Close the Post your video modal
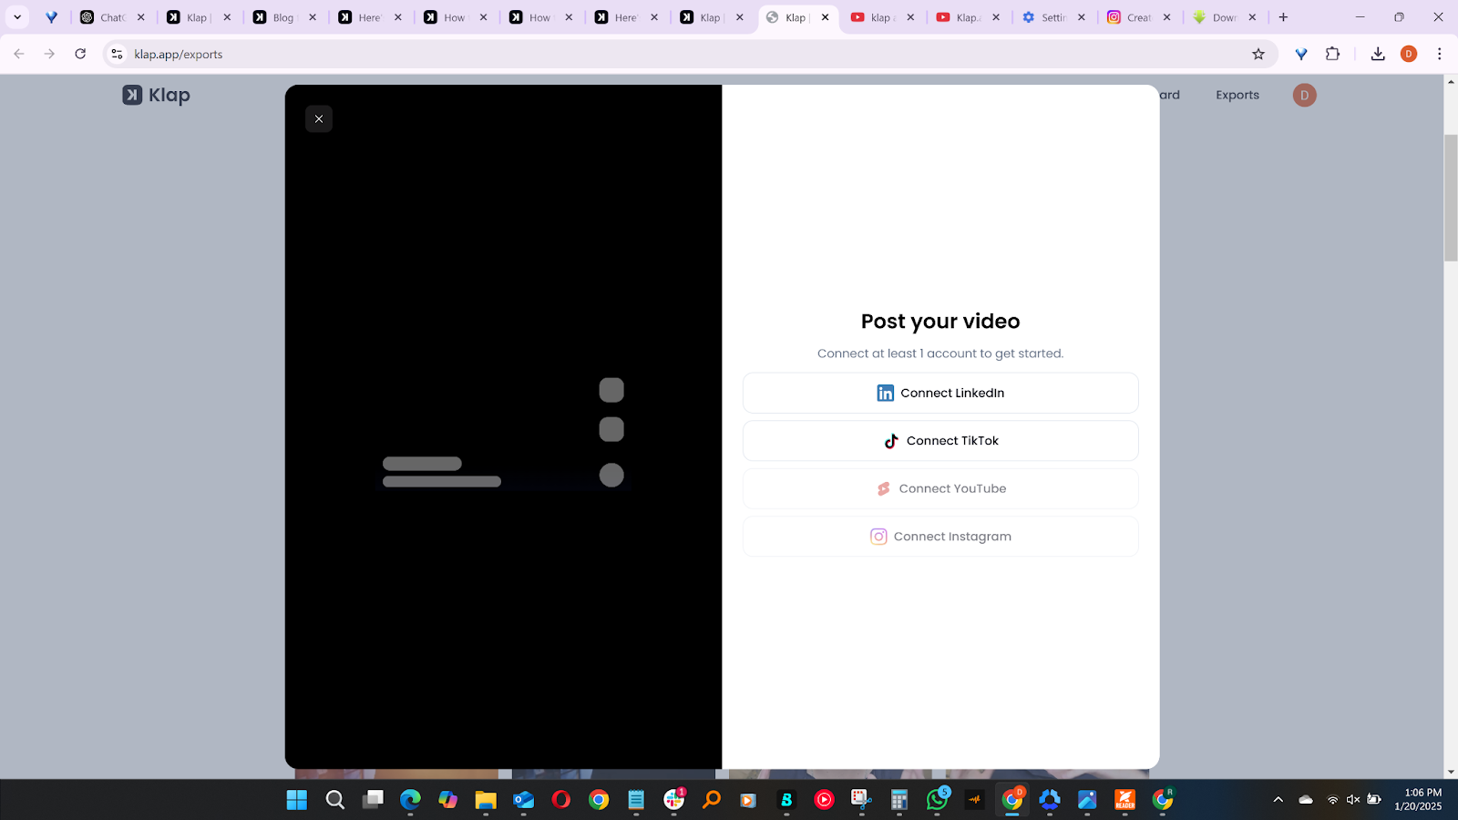The height and width of the screenshot is (820, 1458). pyautogui.click(x=319, y=119)
